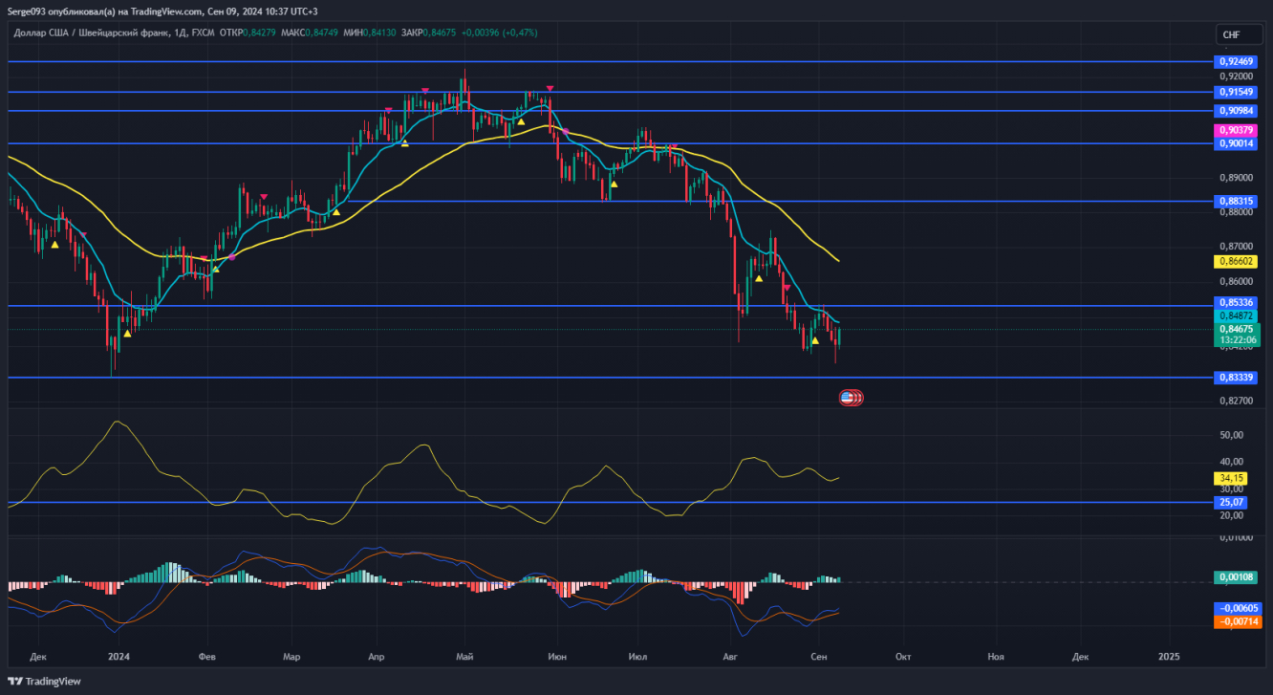Click the МАКС 0,84749 high value

(x=310, y=33)
